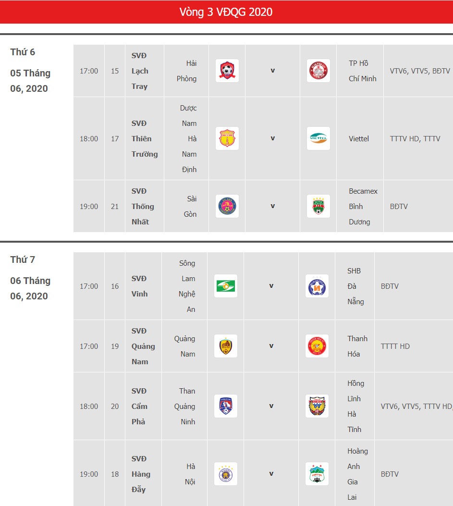Select the Hồng Lĩnh Hà Tĩnh crest
Screen dimensions: 453x506
317,406
